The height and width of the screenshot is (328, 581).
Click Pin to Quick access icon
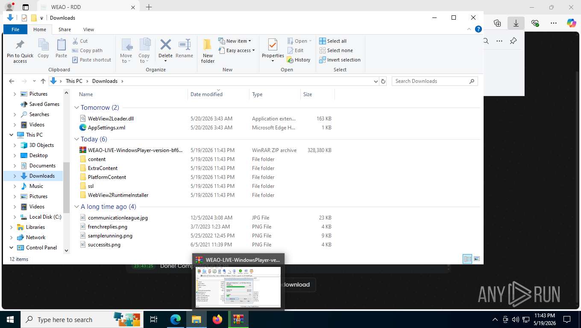tap(20, 51)
